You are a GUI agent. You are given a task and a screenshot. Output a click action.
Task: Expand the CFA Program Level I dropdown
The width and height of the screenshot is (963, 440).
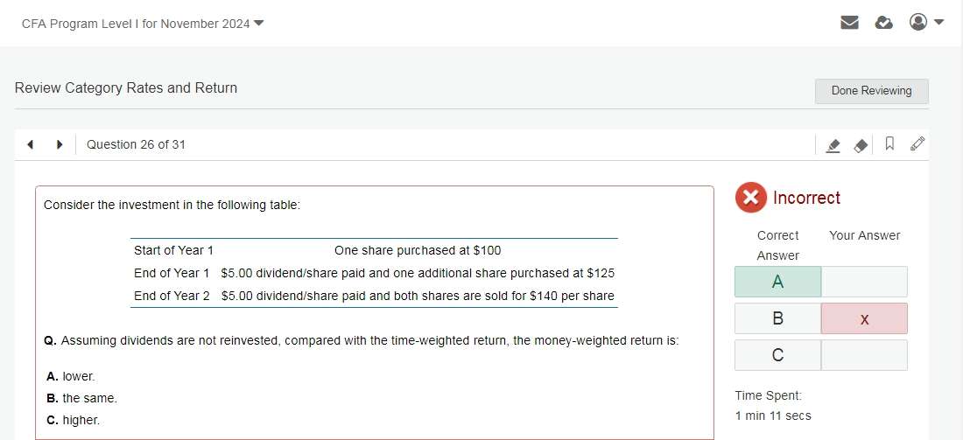[258, 23]
